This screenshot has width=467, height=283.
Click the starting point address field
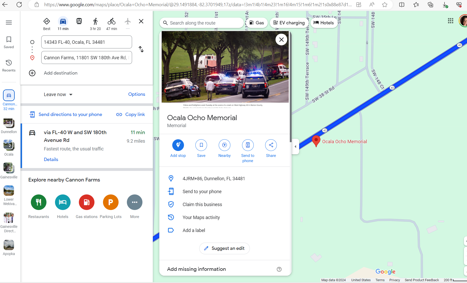tap(86, 42)
